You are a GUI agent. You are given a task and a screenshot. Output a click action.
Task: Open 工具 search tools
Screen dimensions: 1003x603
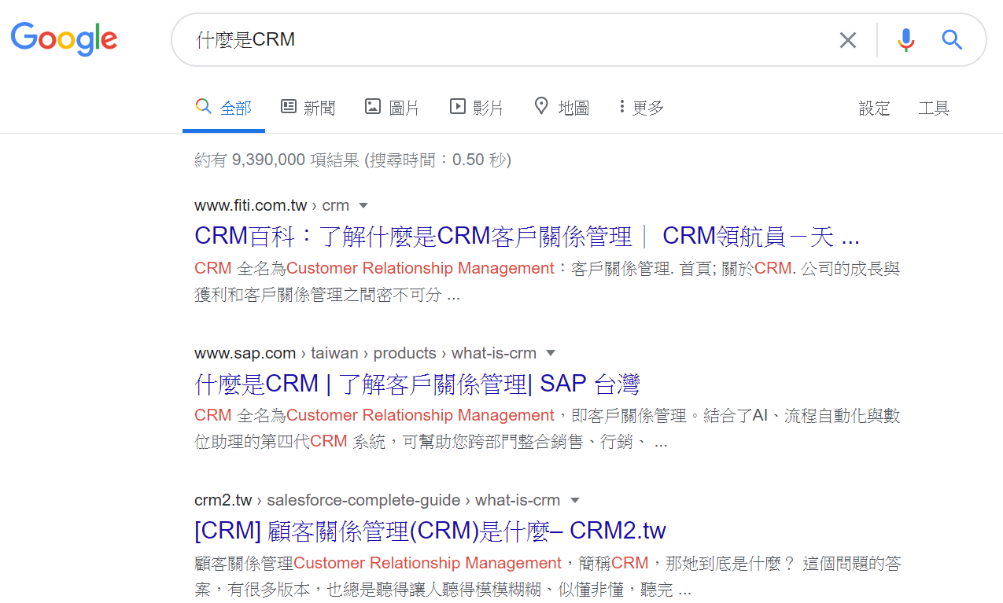pyautogui.click(x=934, y=108)
